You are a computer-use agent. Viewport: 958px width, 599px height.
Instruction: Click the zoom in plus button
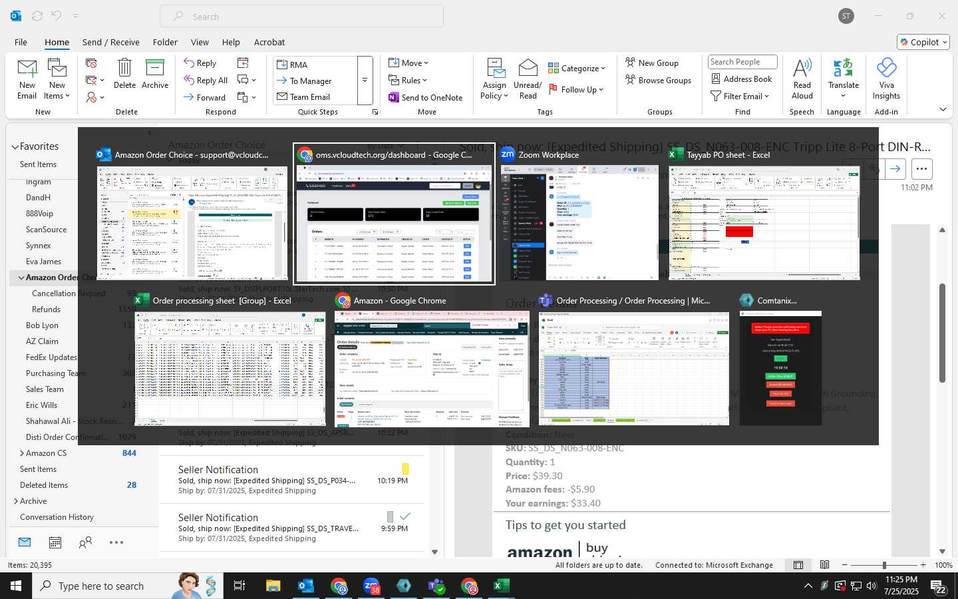pyautogui.click(x=923, y=565)
